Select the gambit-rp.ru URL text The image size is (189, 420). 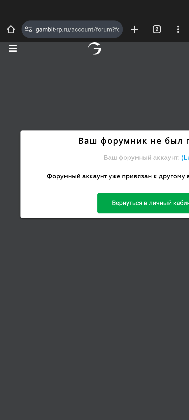pos(77,29)
